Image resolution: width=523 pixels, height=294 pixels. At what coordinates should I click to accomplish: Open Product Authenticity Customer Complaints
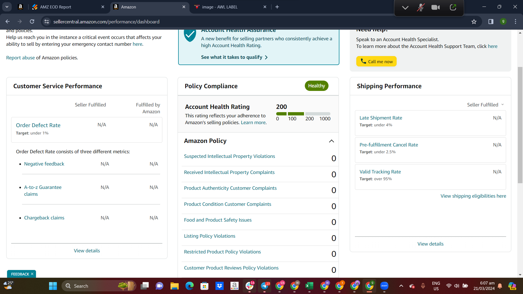[230, 188]
